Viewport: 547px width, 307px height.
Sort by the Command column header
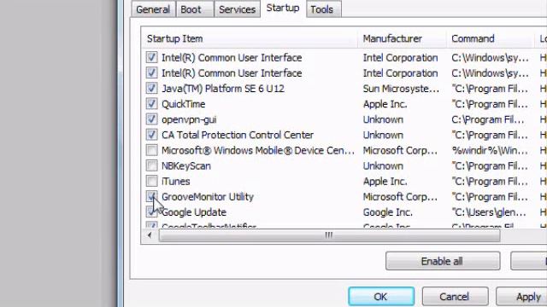[490, 38]
